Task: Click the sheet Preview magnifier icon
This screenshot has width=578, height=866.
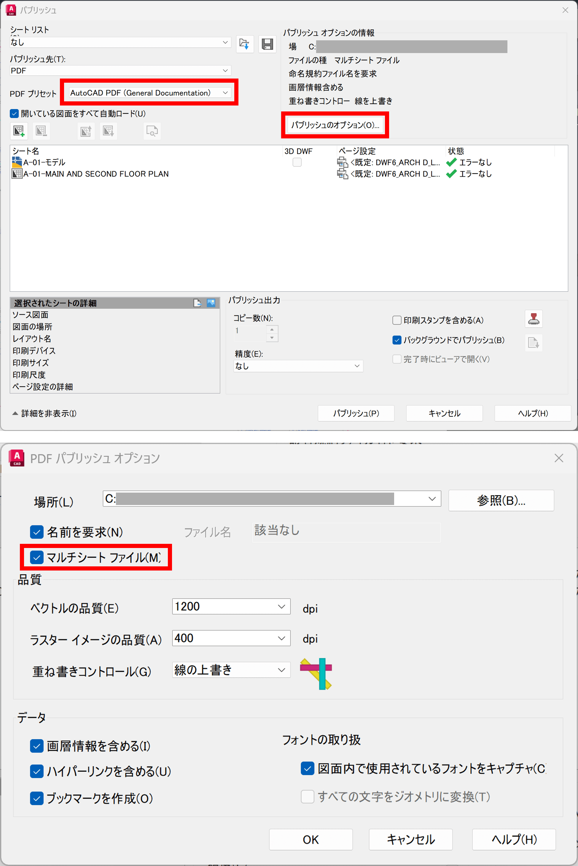Action: (x=152, y=131)
